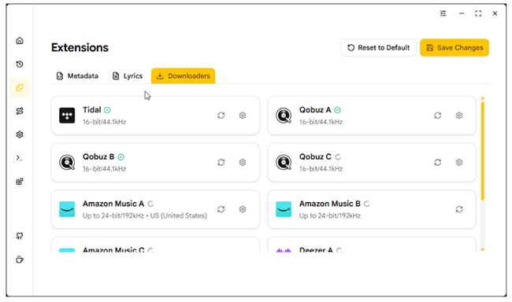Refresh the Amazon Music A status
The width and height of the screenshot is (512, 302).
click(x=221, y=209)
